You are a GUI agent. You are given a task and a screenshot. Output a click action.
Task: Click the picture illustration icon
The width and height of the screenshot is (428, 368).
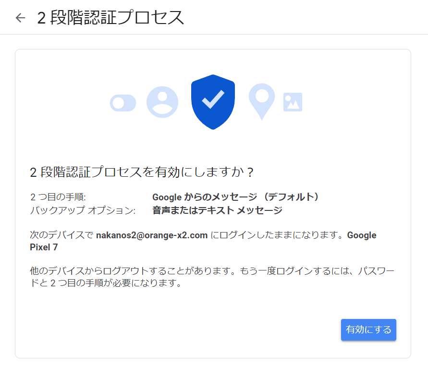(293, 102)
